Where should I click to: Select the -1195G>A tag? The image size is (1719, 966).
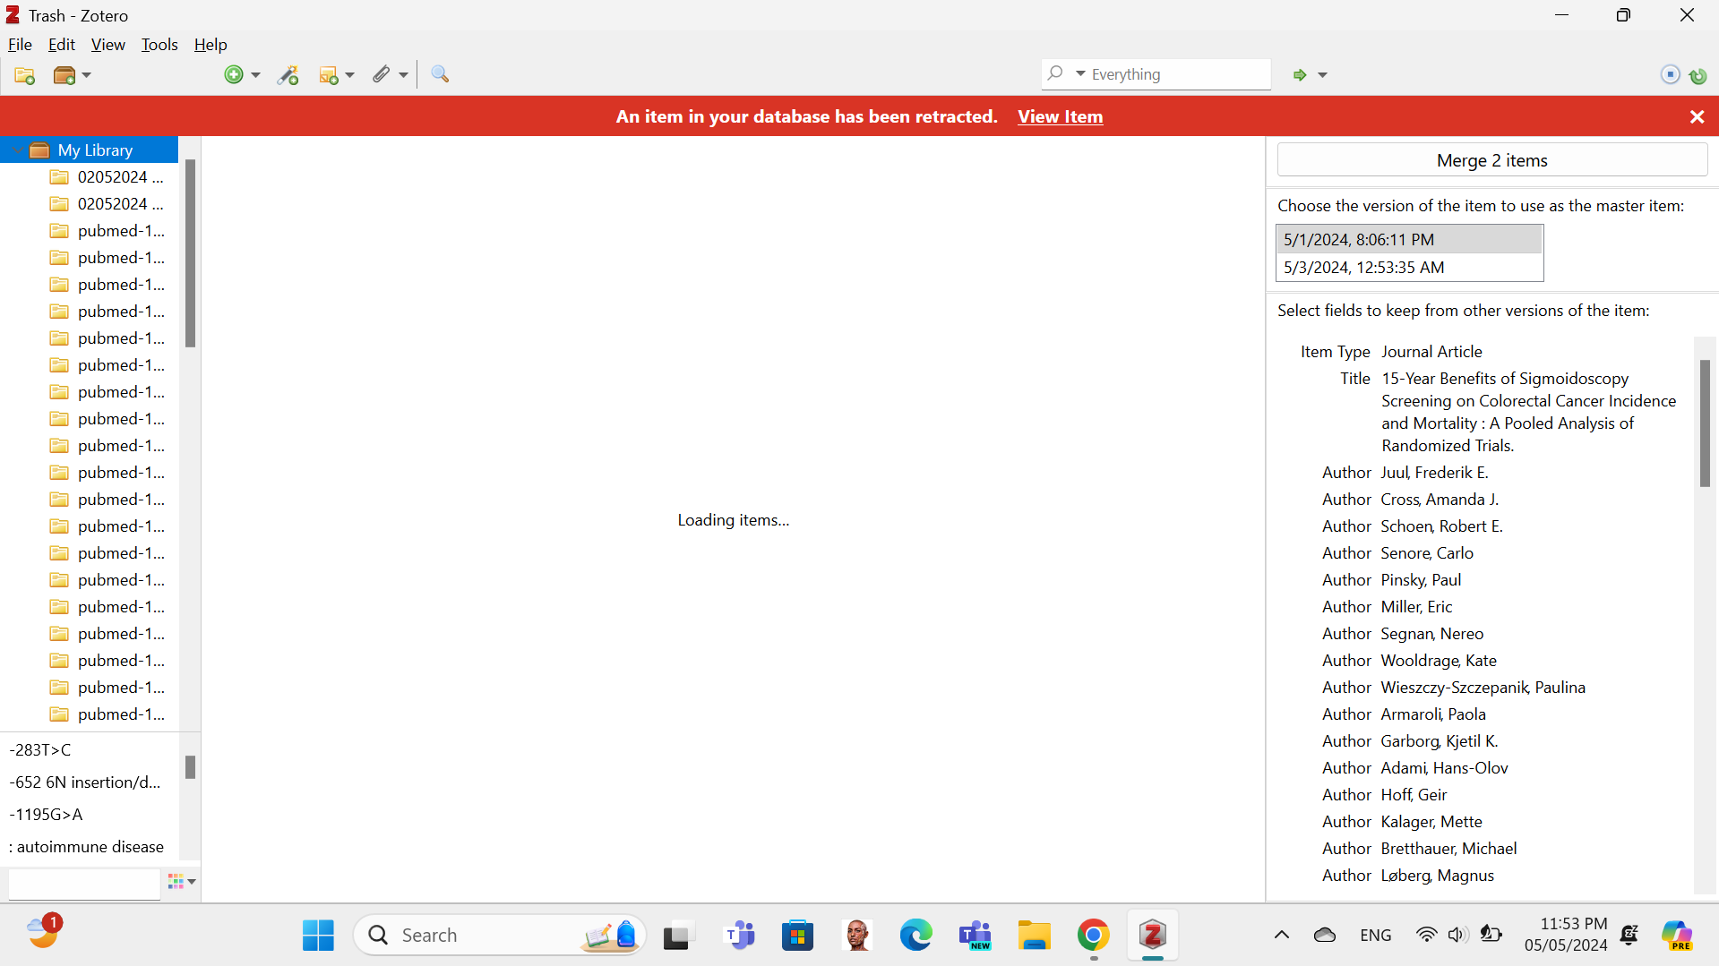click(x=46, y=815)
